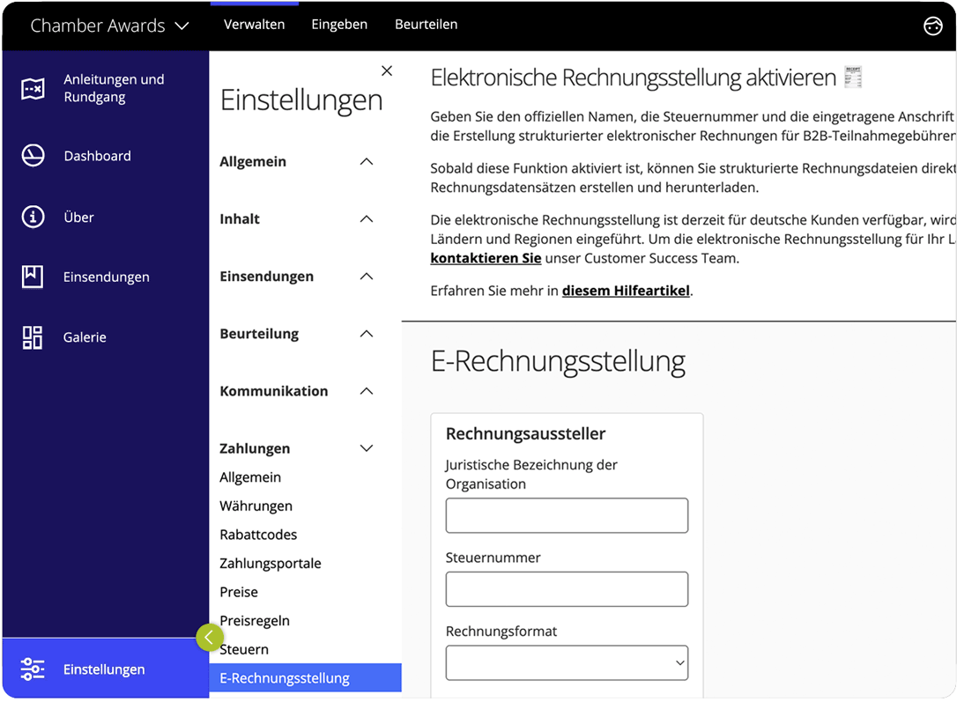Click the receipt icon beside the page heading
The image size is (957, 702).
852,78
